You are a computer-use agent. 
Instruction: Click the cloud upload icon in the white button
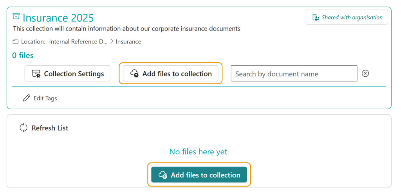134,74
